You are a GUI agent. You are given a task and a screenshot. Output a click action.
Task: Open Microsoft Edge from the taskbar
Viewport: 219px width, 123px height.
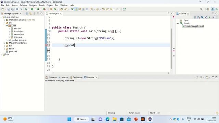[x=107, y=119]
